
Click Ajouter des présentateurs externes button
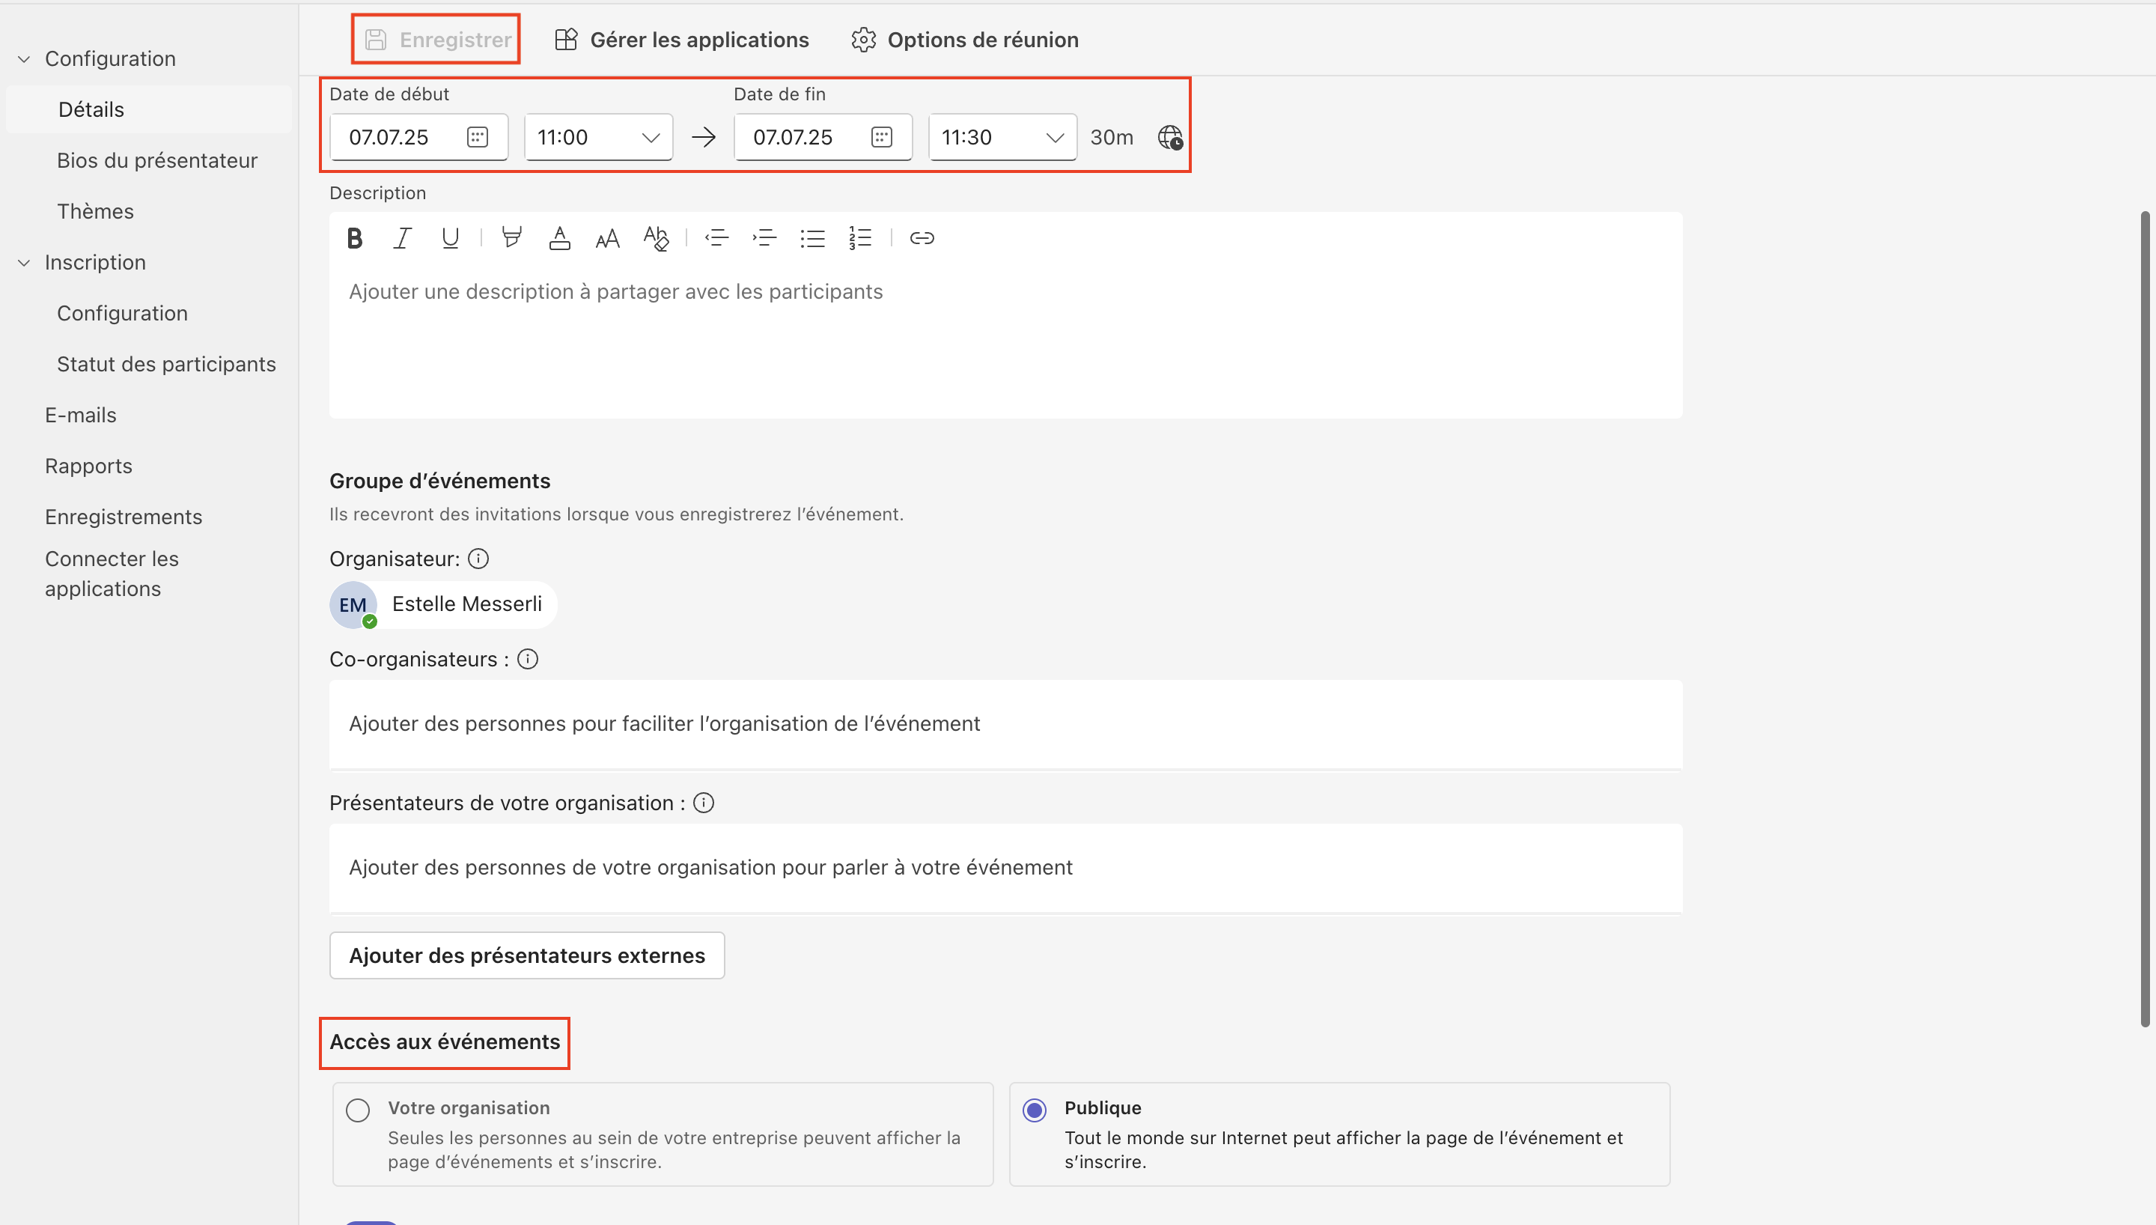coord(527,955)
